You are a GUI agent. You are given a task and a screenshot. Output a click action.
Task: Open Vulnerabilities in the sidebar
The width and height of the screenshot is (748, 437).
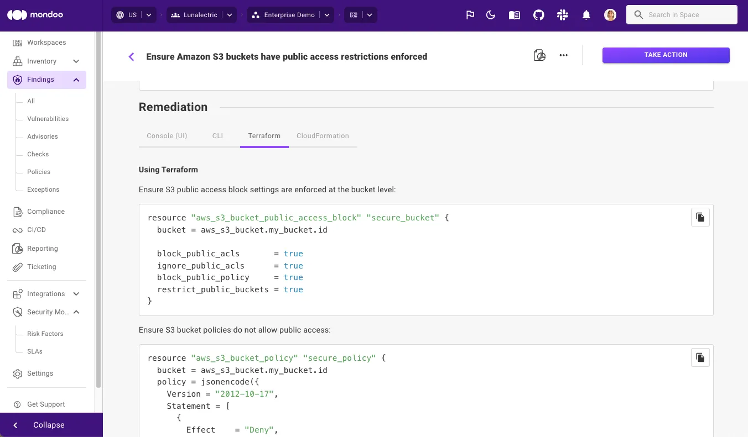pos(48,119)
